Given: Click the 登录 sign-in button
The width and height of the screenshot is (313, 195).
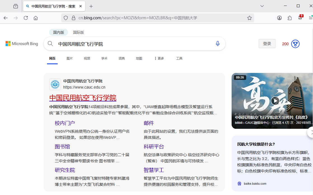Looking at the screenshot, I should [x=267, y=44].
